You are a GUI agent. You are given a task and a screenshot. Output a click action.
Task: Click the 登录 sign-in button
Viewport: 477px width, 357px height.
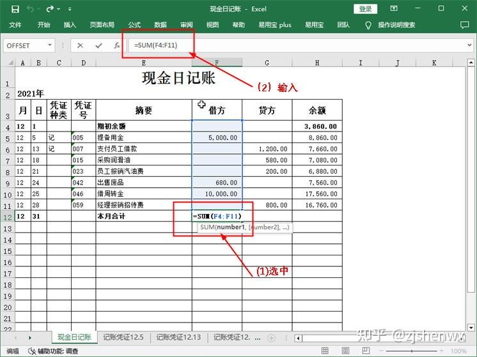coord(365,9)
